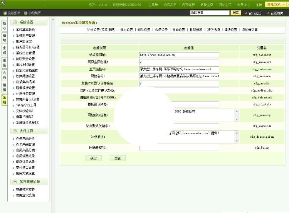The height and width of the screenshot is (213, 289).
Task: Switch to the 其它选项 config tab
Action: pos(213,30)
